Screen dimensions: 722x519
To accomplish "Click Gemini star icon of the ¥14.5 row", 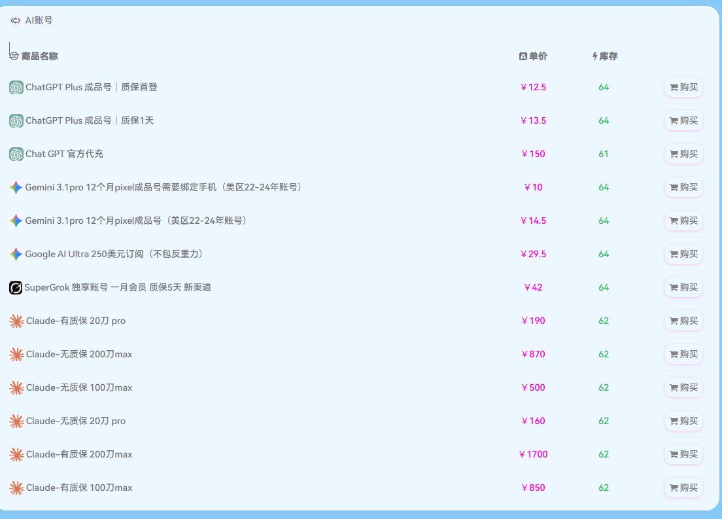I will click(16, 221).
